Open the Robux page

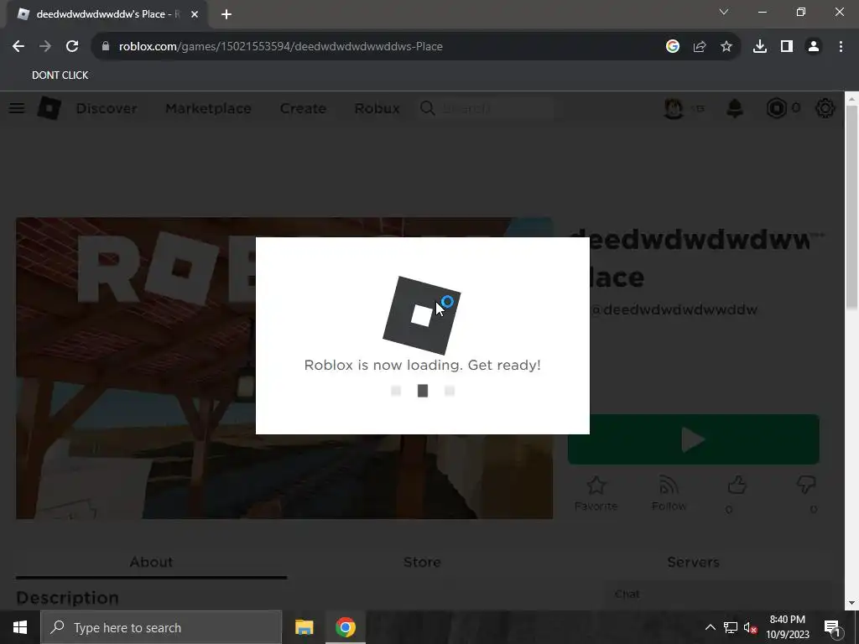377,108
